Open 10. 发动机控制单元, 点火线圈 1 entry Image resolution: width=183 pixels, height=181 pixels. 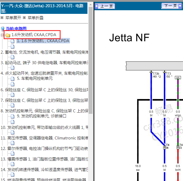44,127
